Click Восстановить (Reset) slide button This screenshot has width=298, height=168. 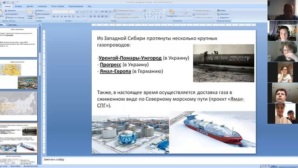42,14
